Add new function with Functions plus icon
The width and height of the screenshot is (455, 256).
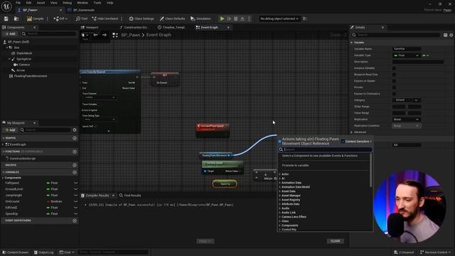click(x=75, y=151)
